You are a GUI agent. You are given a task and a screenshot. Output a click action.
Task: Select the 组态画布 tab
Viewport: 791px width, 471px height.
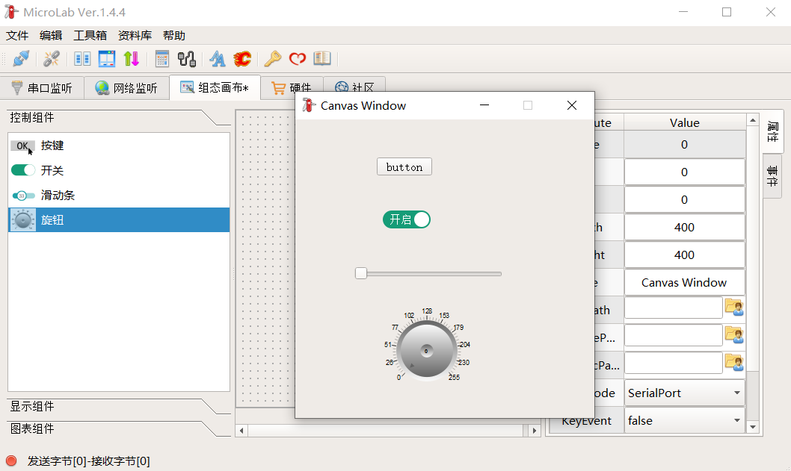215,87
